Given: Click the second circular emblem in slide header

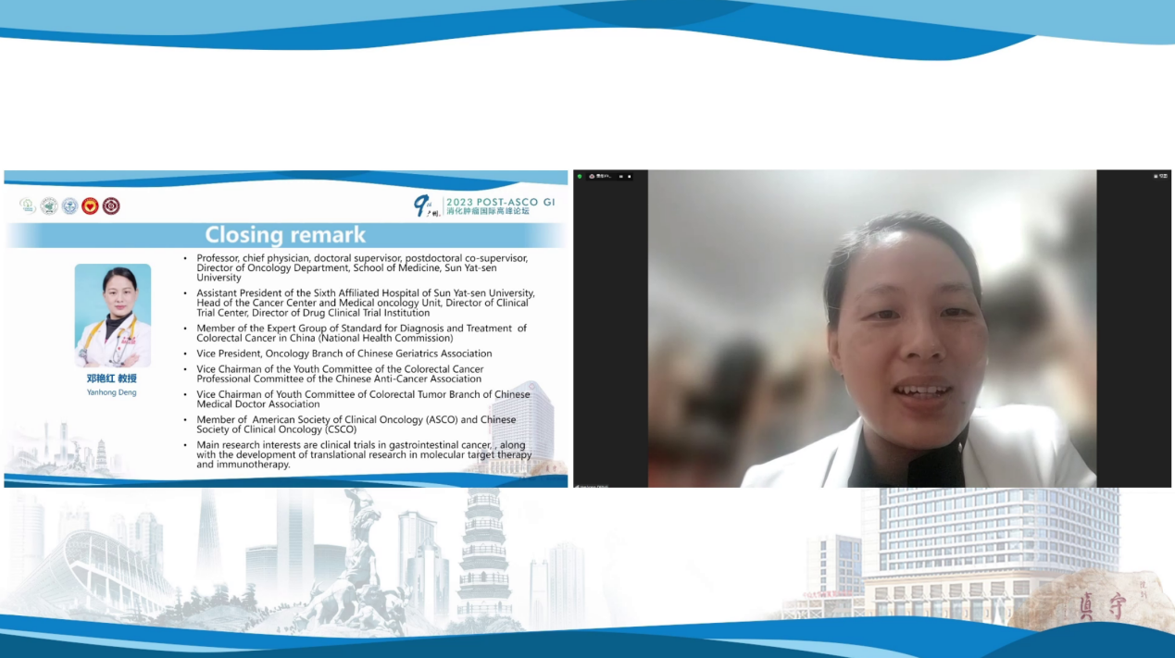Looking at the screenshot, I should pyautogui.click(x=49, y=205).
